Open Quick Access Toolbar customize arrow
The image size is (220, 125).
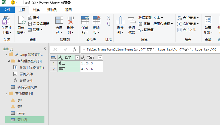pos(20,3)
